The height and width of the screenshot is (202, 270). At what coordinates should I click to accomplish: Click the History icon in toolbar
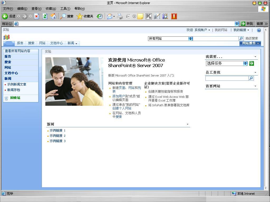[99, 16]
